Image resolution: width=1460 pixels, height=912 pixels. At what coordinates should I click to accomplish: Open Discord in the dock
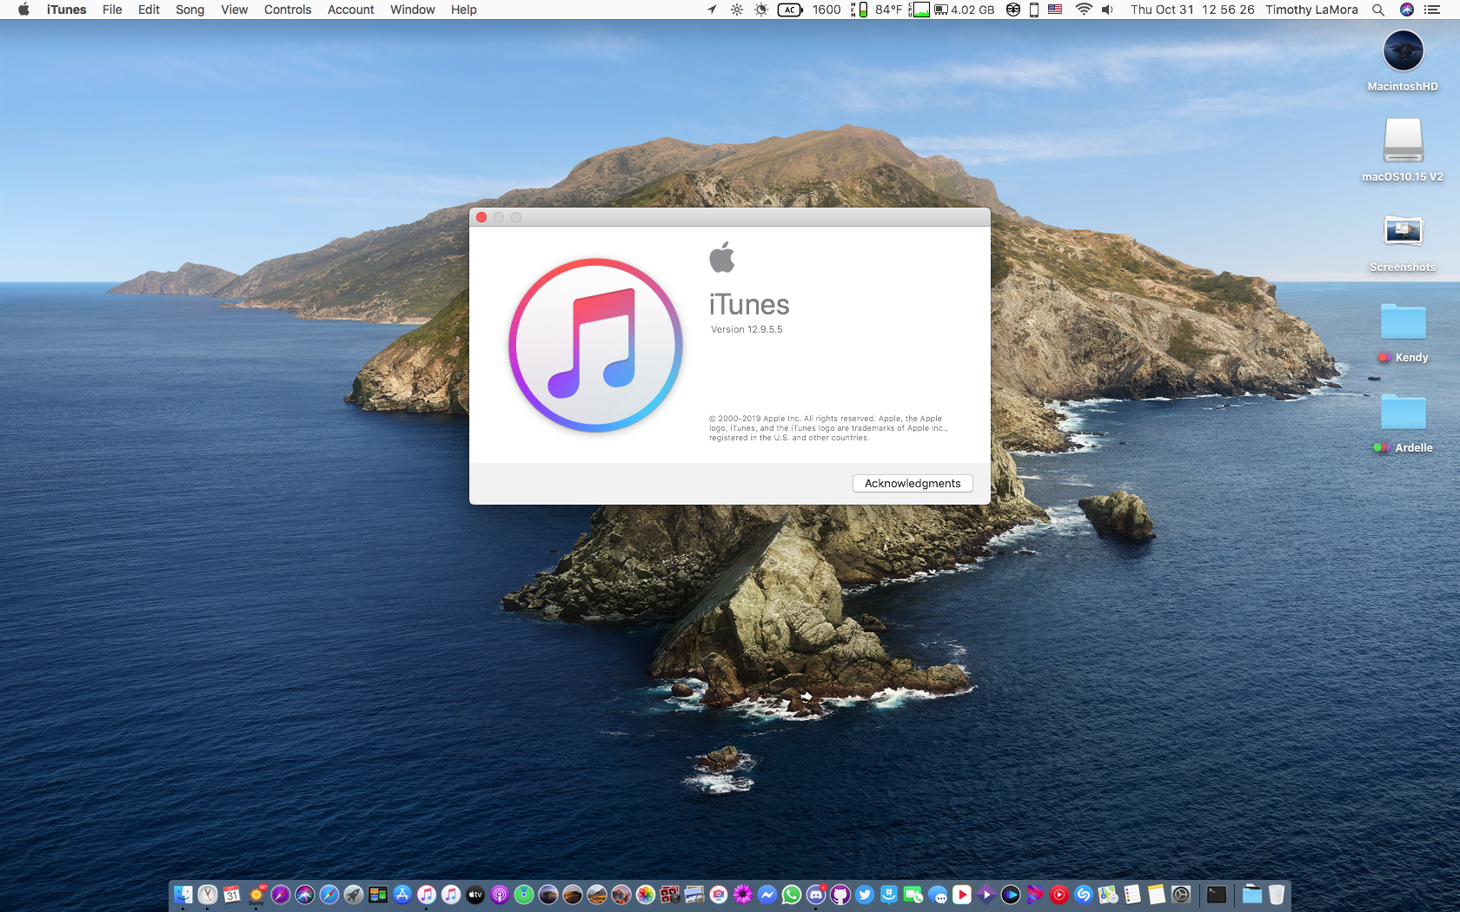(x=816, y=895)
